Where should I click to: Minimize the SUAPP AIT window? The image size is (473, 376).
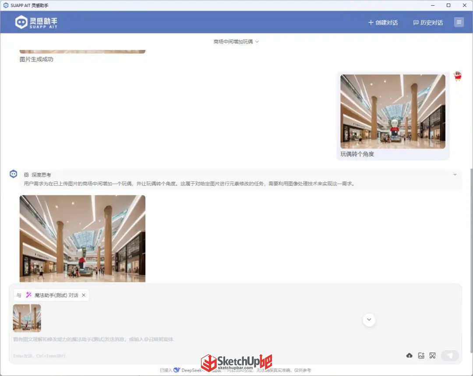coord(433,5)
